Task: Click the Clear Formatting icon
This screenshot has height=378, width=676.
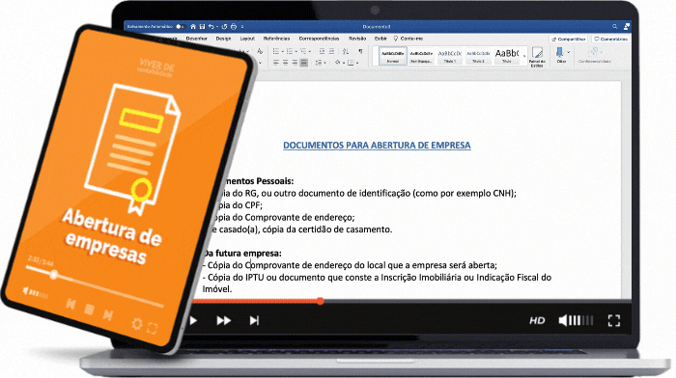Action: 260,51
